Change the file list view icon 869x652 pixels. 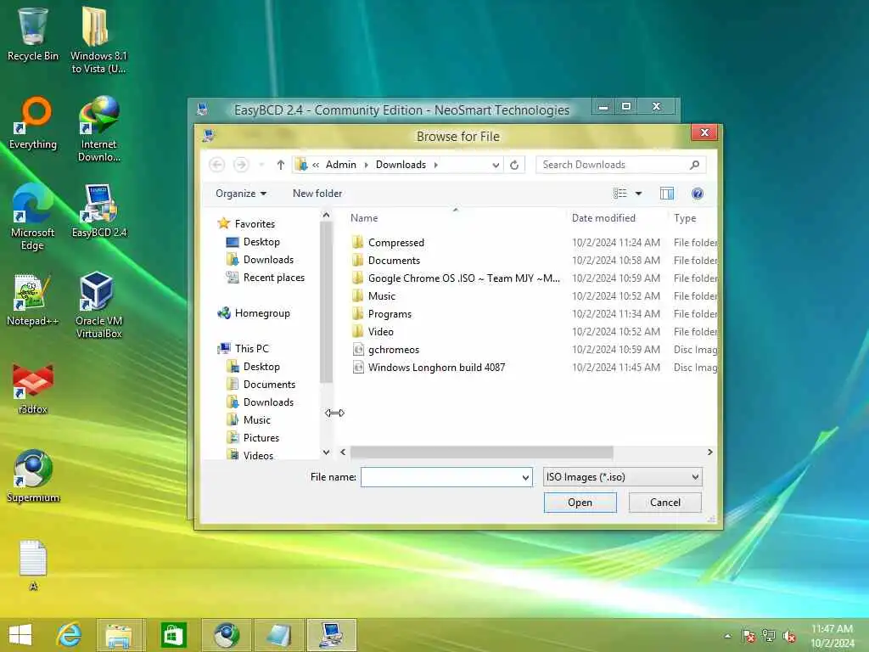620,194
